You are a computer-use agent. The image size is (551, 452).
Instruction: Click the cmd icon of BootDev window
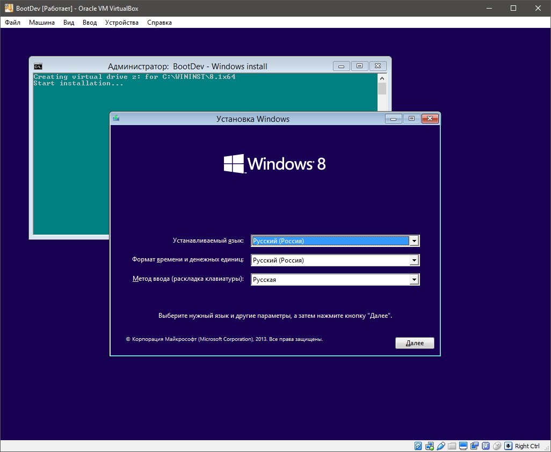coord(38,67)
